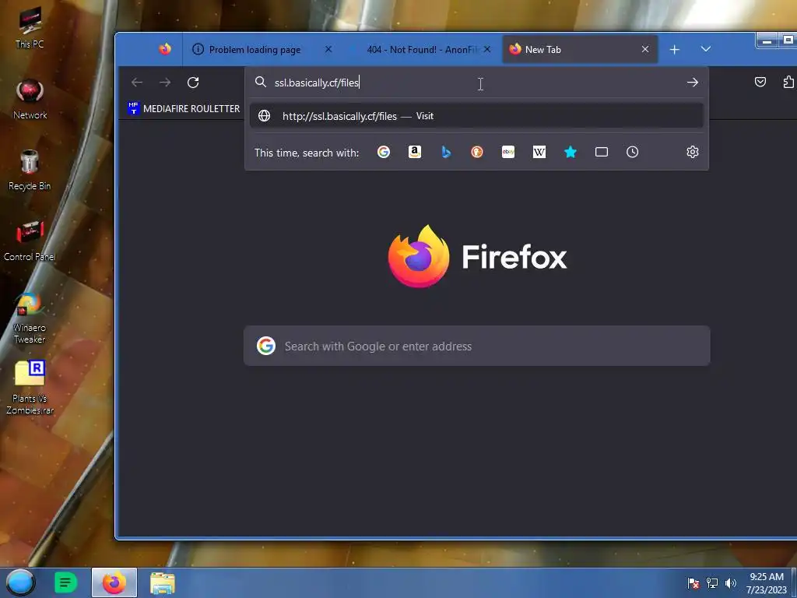The image size is (797, 598).
Task: Select Network desktop icon
Action: pos(30,99)
